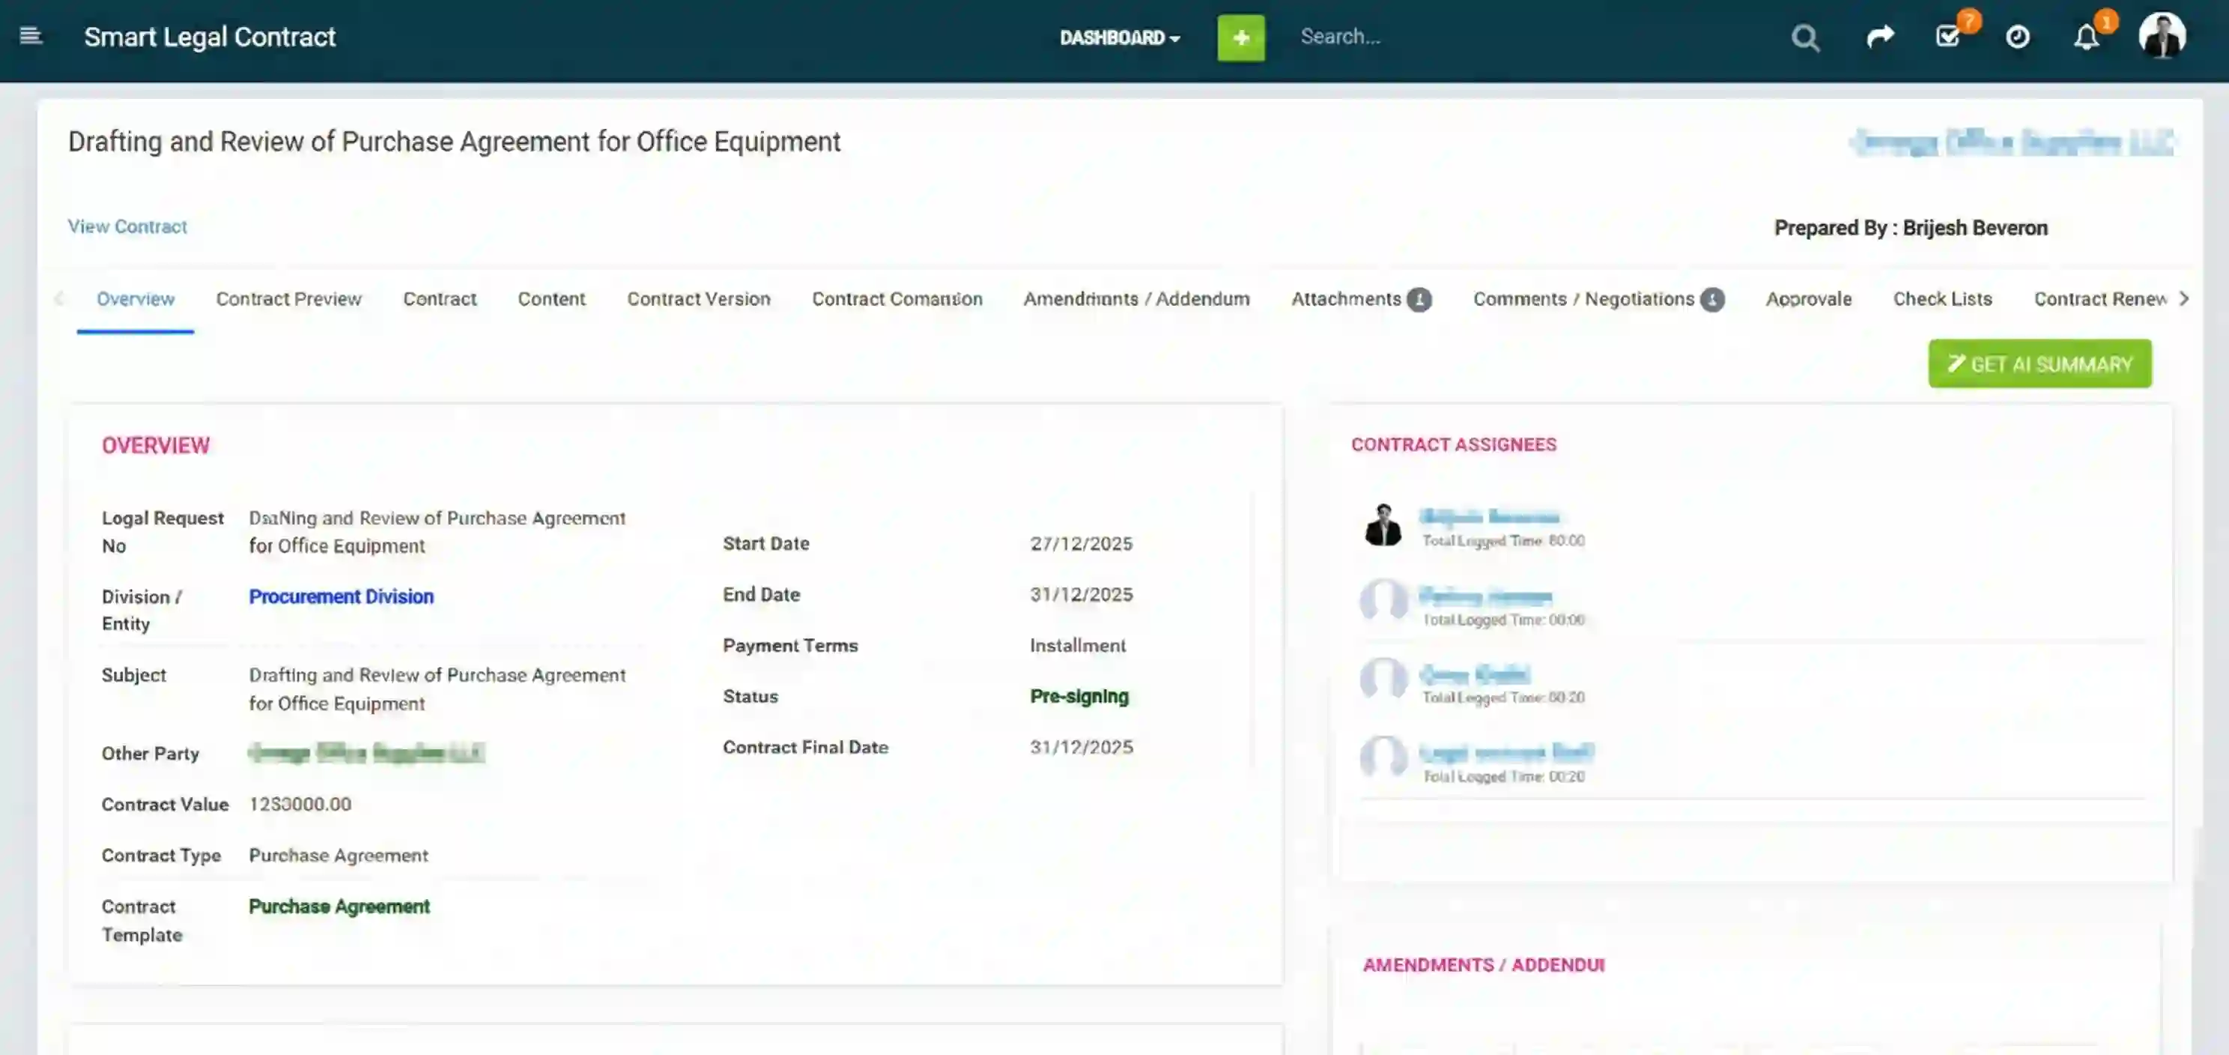Open the DASHBOARD dropdown
This screenshot has height=1055, width=2229.
(1119, 38)
